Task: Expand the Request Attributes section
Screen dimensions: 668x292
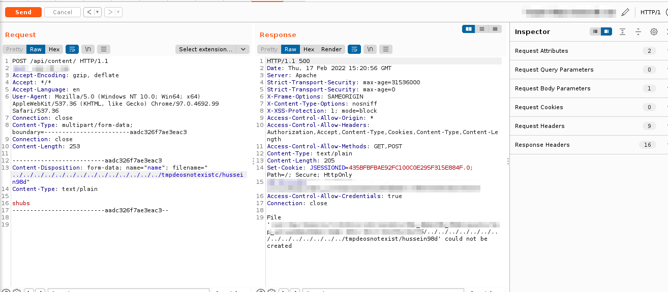Action: pyautogui.click(x=589, y=51)
